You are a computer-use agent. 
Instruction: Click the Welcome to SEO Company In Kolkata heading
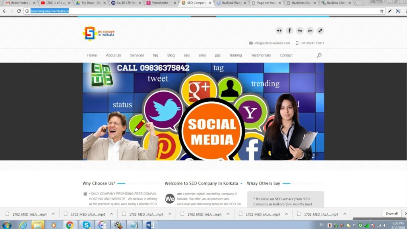click(x=201, y=183)
